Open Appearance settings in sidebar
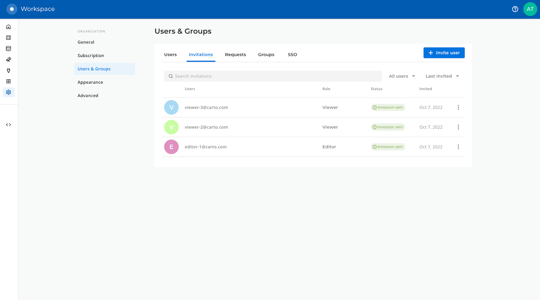Viewport: 540px width, 300px height. click(90, 82)
